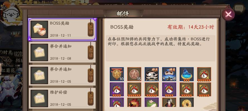Open the BOSS奖励 mail dated 2018-12-11
248x111 pixels.
tap(62, 29)
